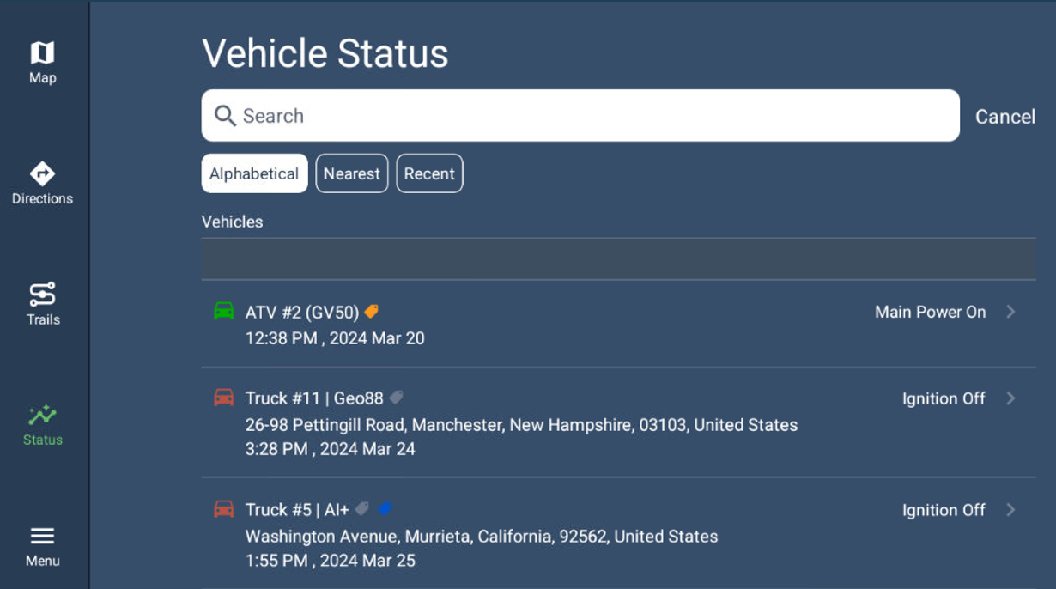Image resolution: width=1056 pixels, height=589 pixels.
Task: Click the green vehicle icon for ATV #2
Action: (x=224, y=312)
